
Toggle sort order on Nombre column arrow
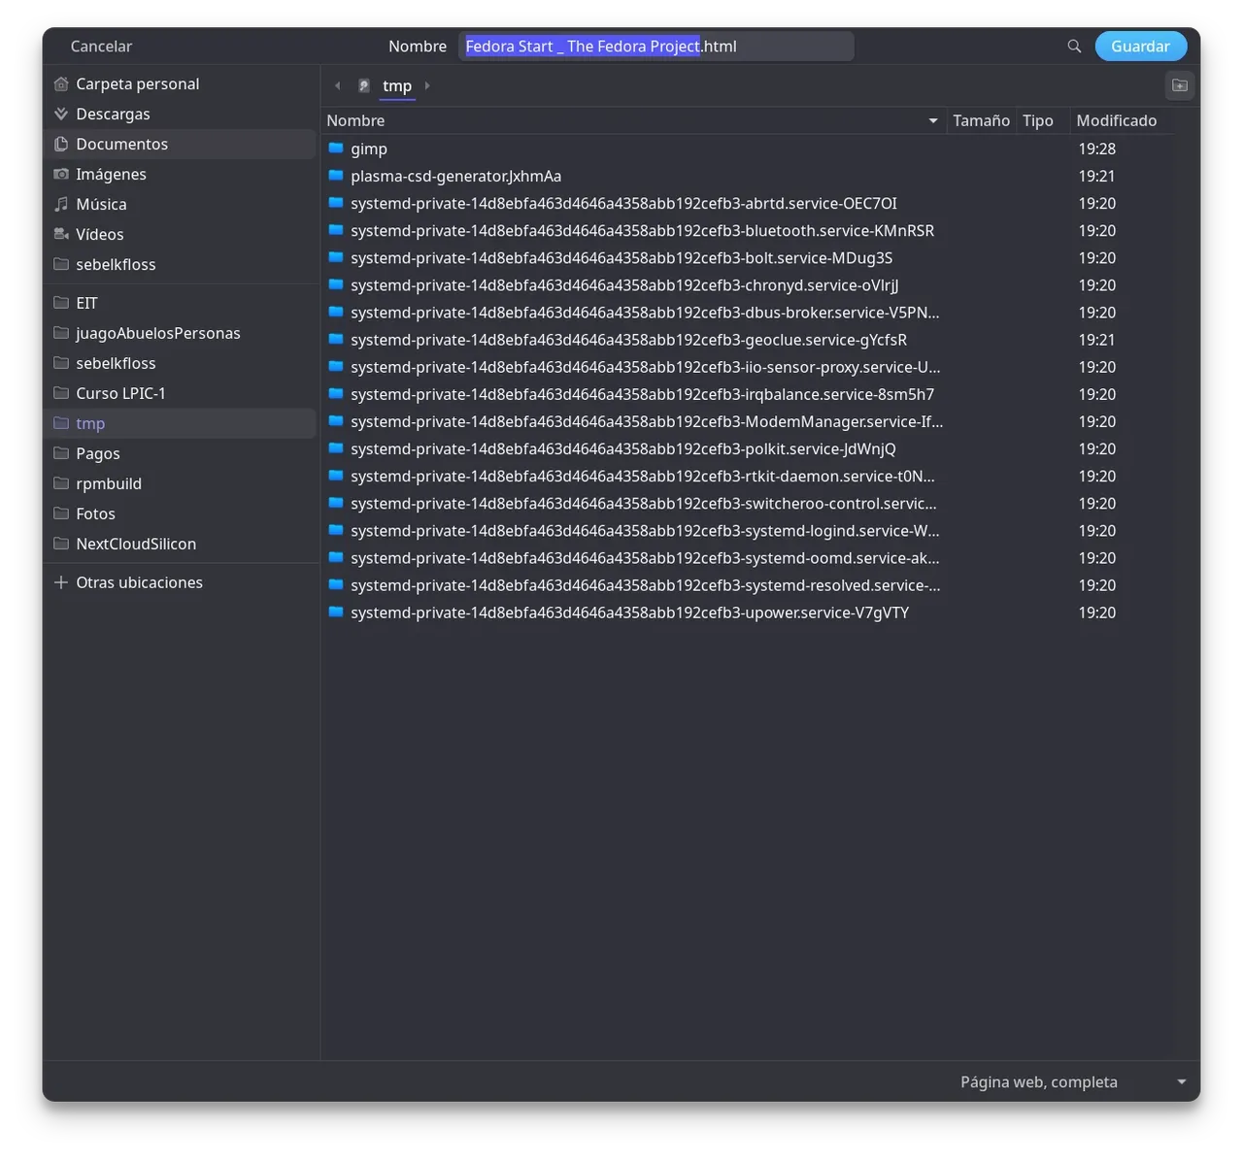point(932,120)
